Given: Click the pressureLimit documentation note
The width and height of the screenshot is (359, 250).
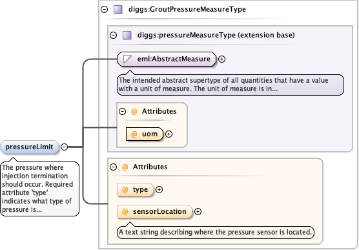Looking at the screenshot, I should [40, 189].
